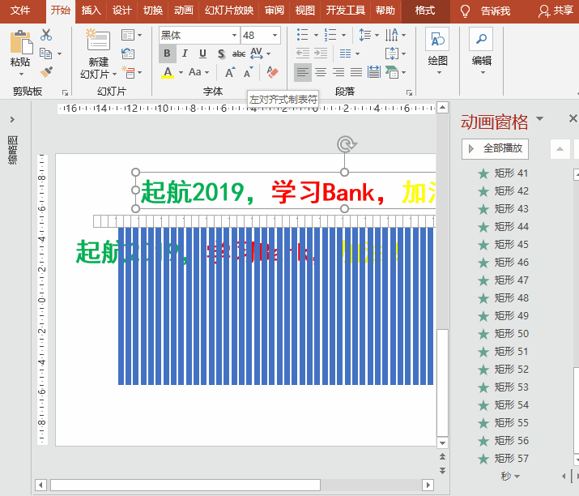This screenshot has width=579, height=496.
Task: Click the New Slide icon
Action: coord(98,40)
